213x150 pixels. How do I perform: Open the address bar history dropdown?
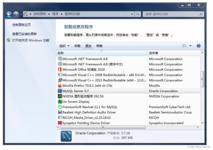(132, 14)
